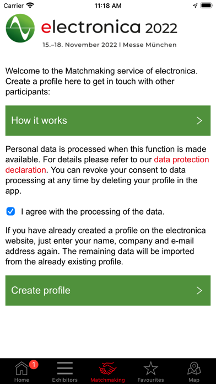Viewport: 216px width, 384px height.
Task: Tap the Wi-Fi status icon
Action: (30, 6)
